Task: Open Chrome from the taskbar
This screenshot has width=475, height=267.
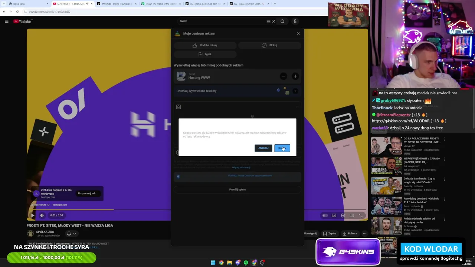Action: [x=221, y=263]
